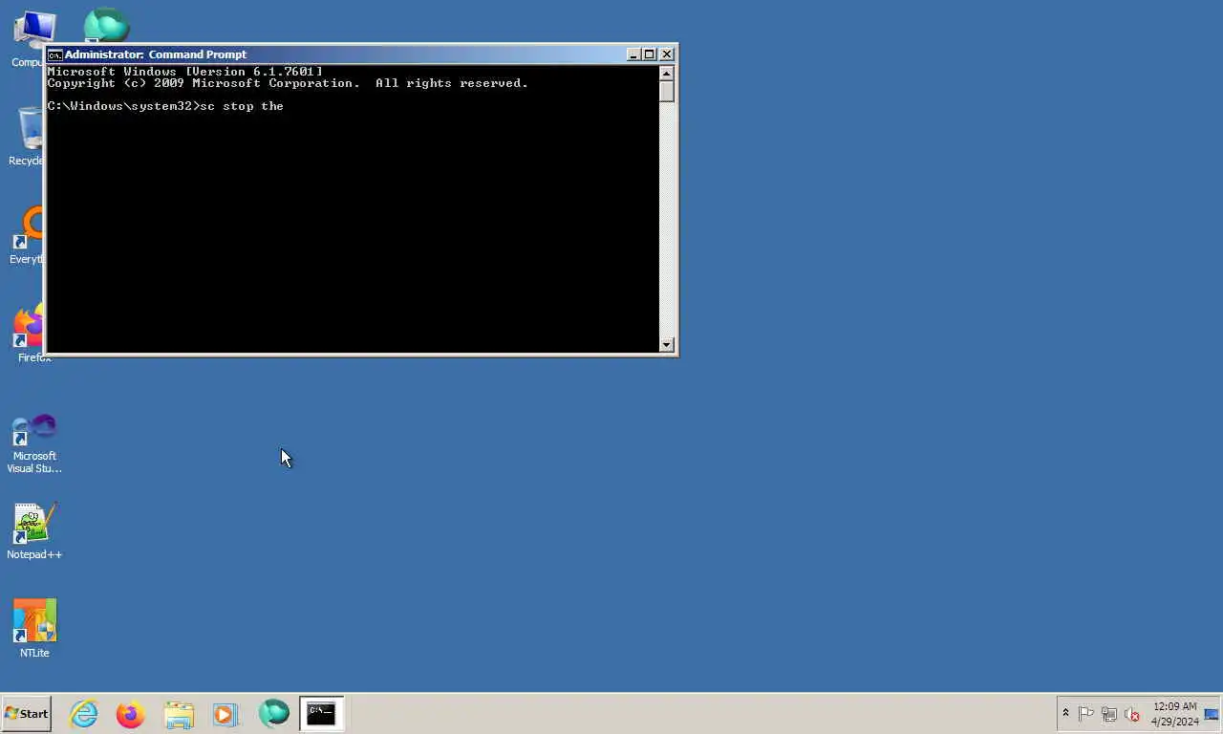The image size is (1223, 734).
Task: Click the Show Desktop button
Action: [1212, 714]
